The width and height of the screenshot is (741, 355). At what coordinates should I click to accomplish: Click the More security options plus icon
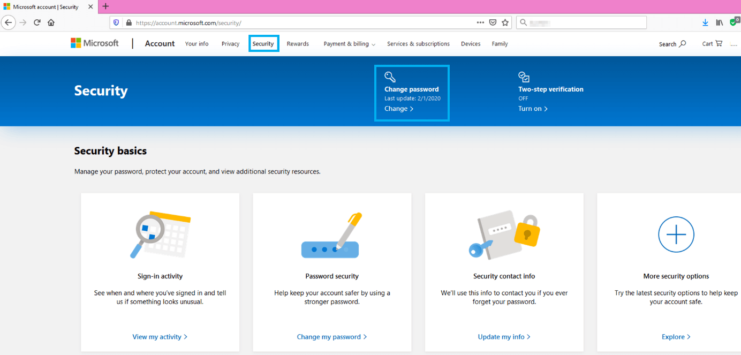(676, 235)
